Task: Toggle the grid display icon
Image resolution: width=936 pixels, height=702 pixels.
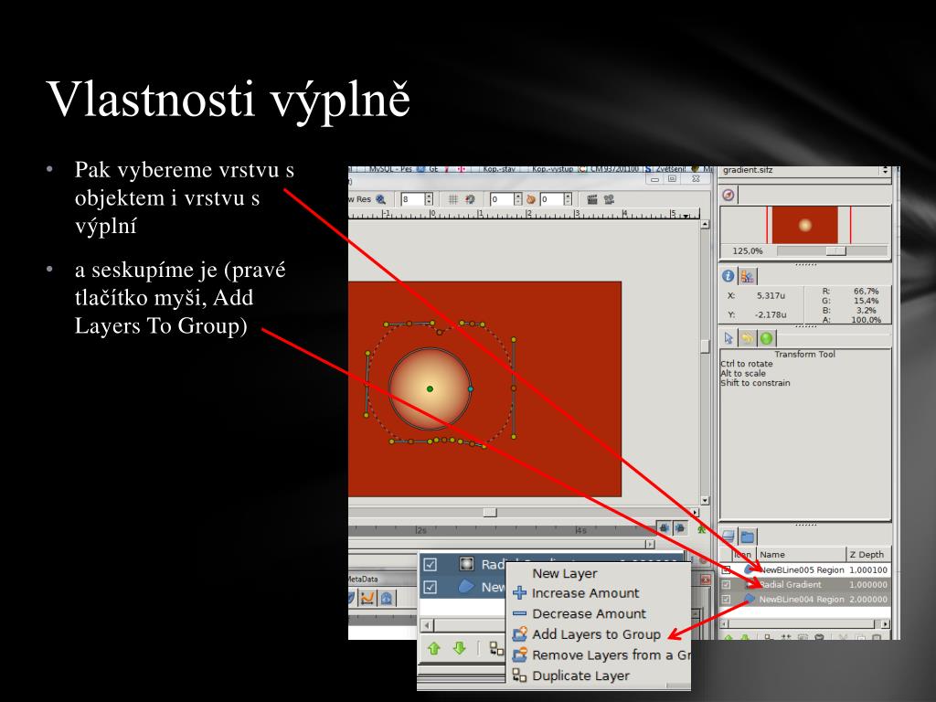Action: (x=453, y=199)
